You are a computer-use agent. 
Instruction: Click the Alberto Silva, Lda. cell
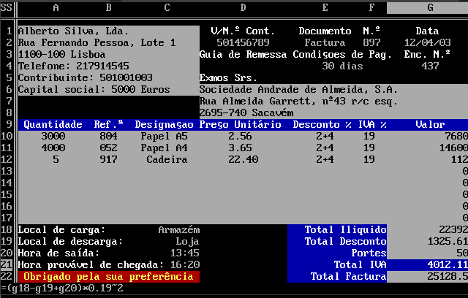click(x=73, y=31)
